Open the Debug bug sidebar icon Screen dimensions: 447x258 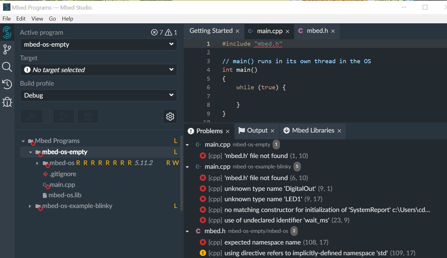(7, 102)
